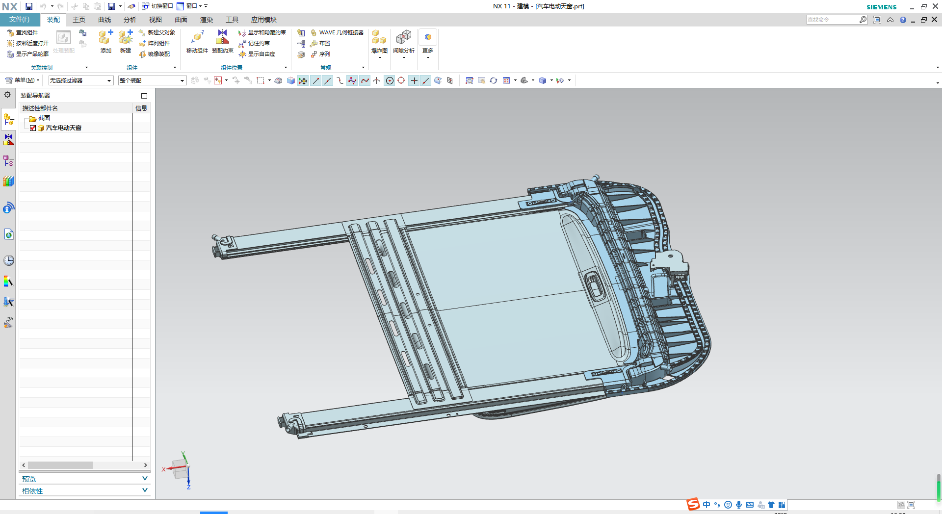Expand the 预览 (Preview) panel
This screenshot has height=514, width=942.
[84, 479]
